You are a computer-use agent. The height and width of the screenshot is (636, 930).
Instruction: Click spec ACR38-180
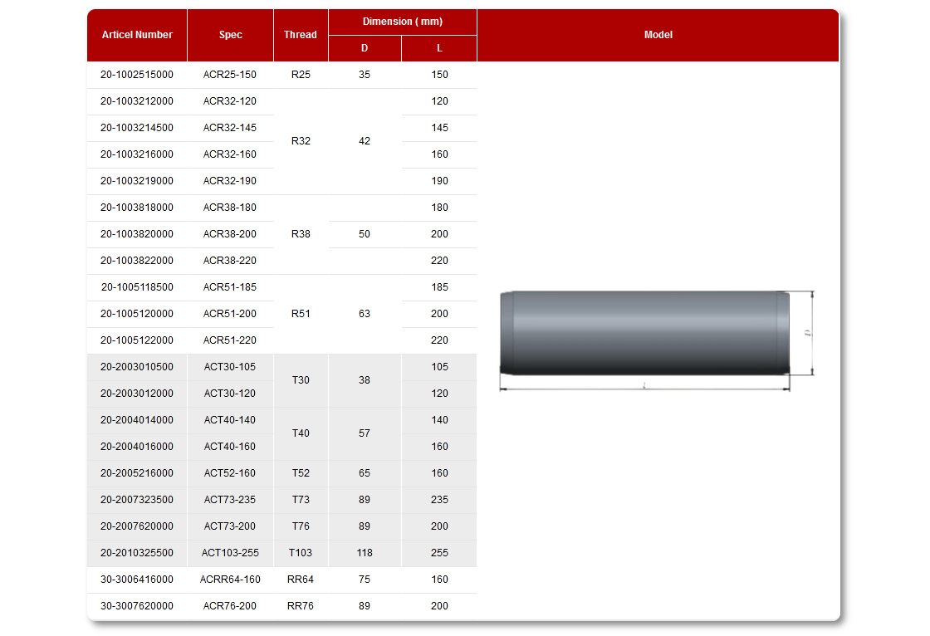[x=230, y=208]
